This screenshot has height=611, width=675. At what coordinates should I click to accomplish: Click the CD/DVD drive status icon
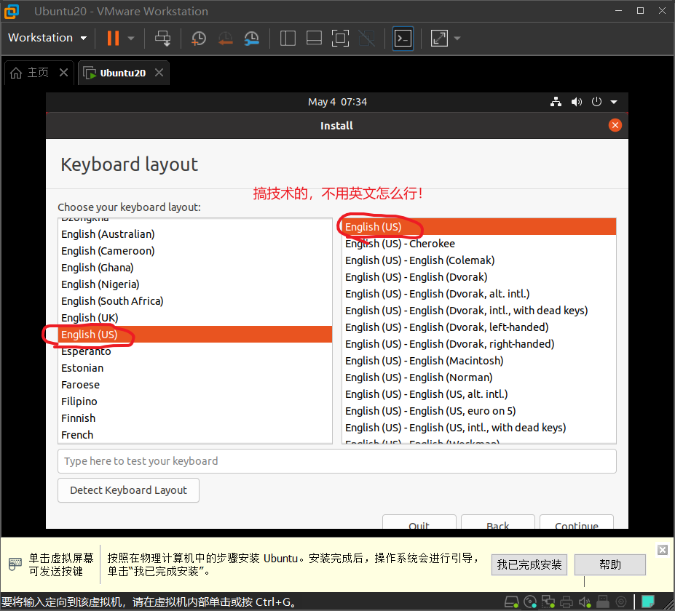pyautogui.click(x=530, y=602)
